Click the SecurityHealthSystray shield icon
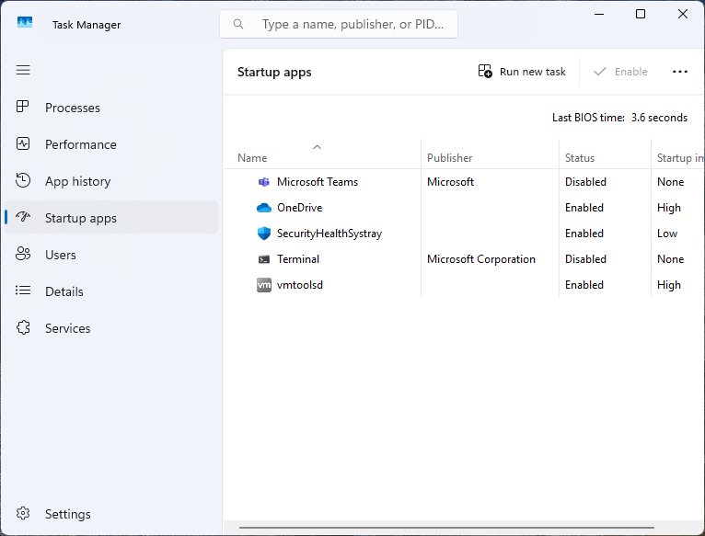Screen dimensions: 705x536 click(x=264, y=234)
